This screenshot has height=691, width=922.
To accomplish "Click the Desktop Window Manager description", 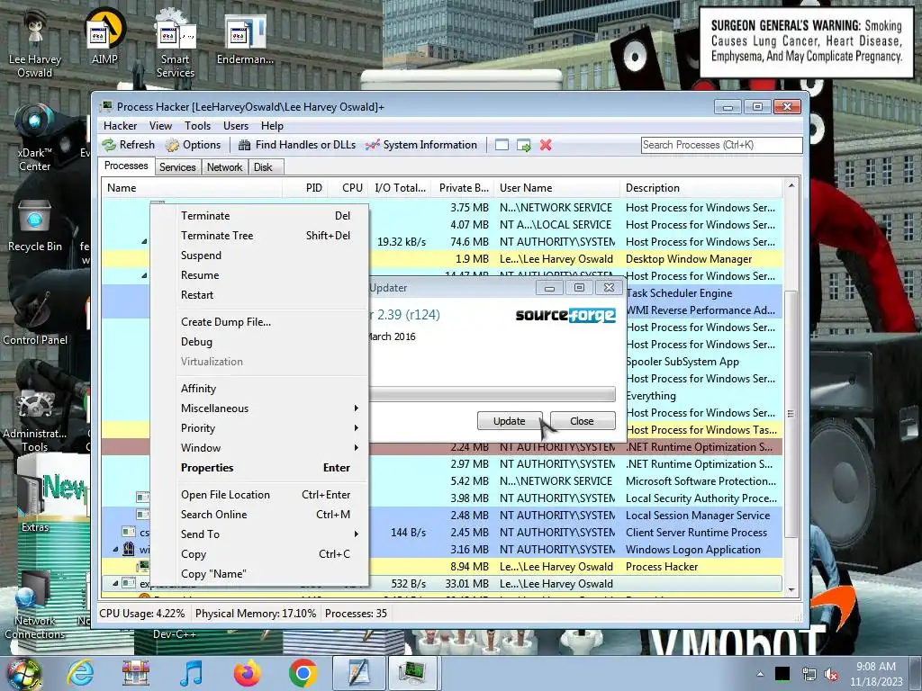I will [x=689, y=259].
